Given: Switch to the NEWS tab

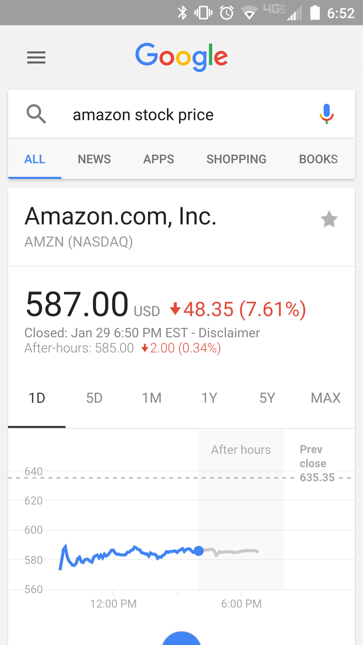Looking at the screenshot, I should (94, 159).
